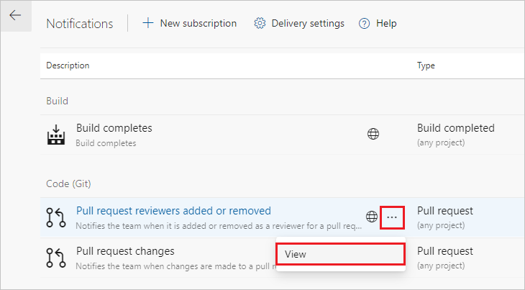Click the Delivery settings gear icon
Viewport: 525px width, 290px height.
260,23
